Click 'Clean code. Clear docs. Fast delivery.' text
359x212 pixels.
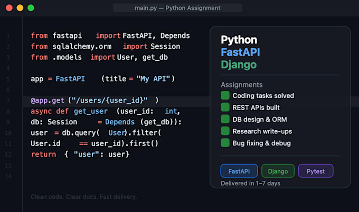[x=83, y=197]
